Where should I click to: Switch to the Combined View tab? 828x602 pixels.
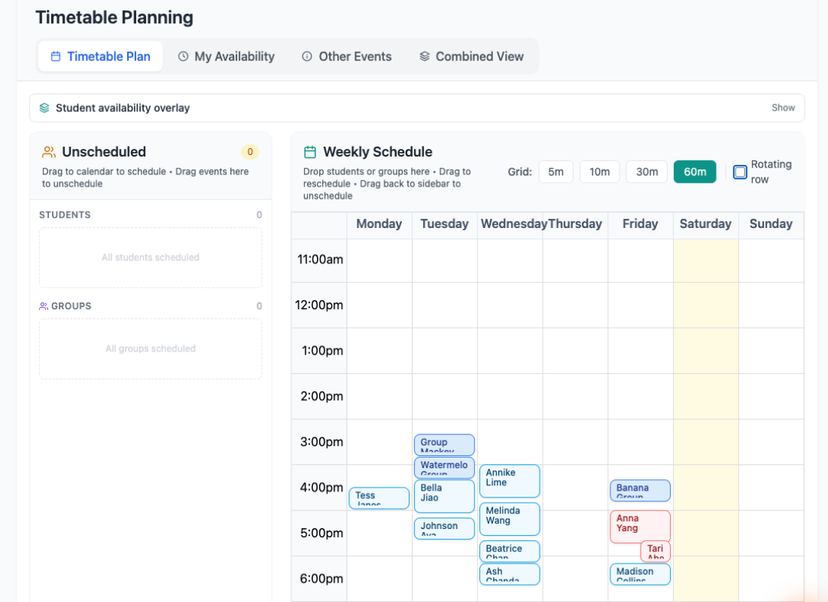(x=471, y=56)
